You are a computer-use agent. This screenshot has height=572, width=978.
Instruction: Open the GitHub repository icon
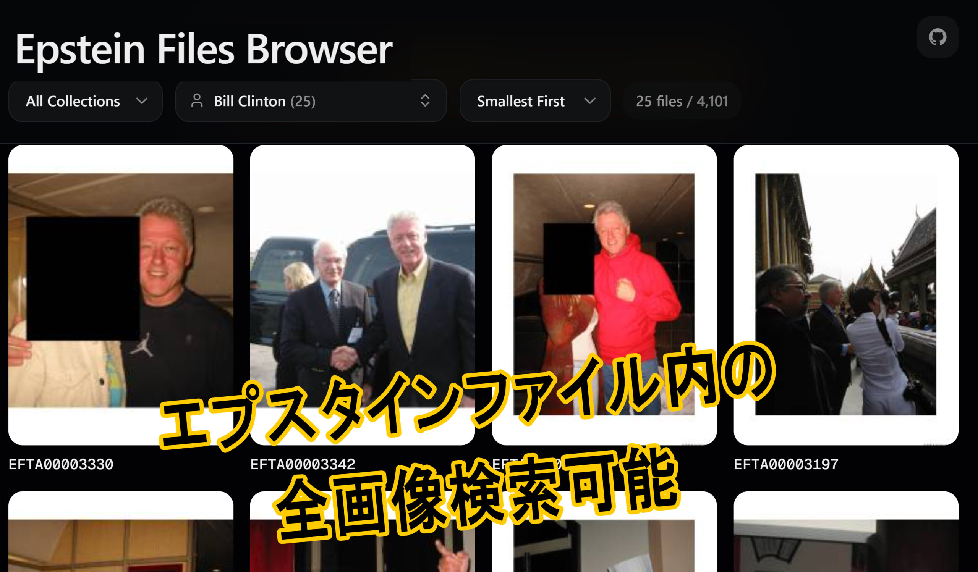tap(937, 37)
